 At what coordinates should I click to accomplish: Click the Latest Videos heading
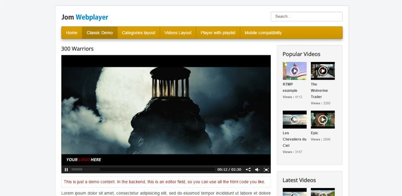tap(299, 180)
